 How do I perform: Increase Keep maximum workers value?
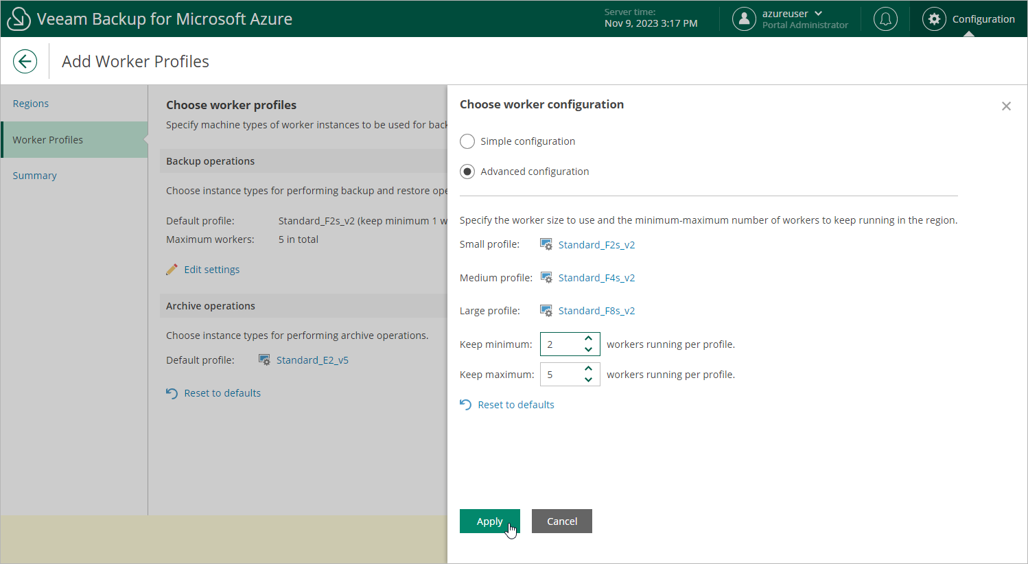tap(588, 369)
